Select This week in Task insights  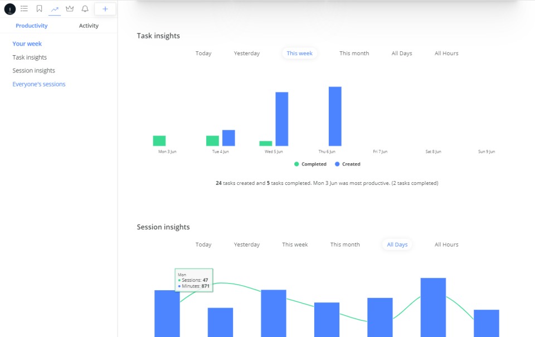click(300, 53)
